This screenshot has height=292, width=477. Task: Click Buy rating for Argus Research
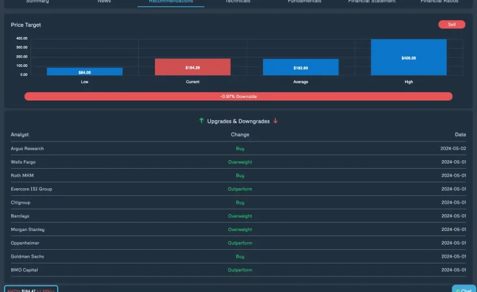240,149
